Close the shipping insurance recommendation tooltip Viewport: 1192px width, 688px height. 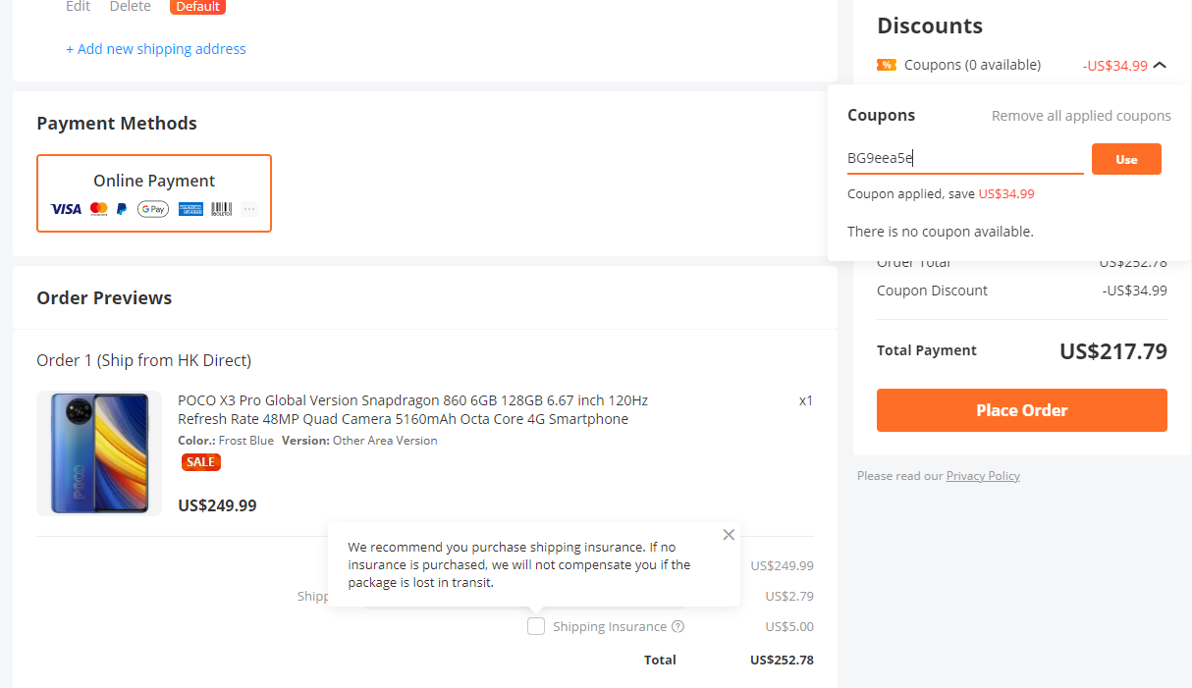(729, 535)
